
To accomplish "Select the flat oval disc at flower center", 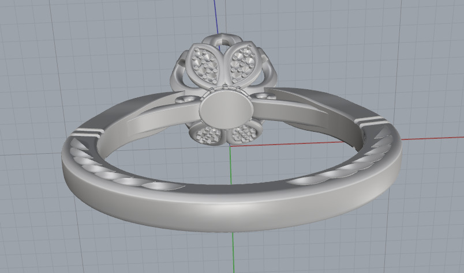I will [x=226, y=109].
